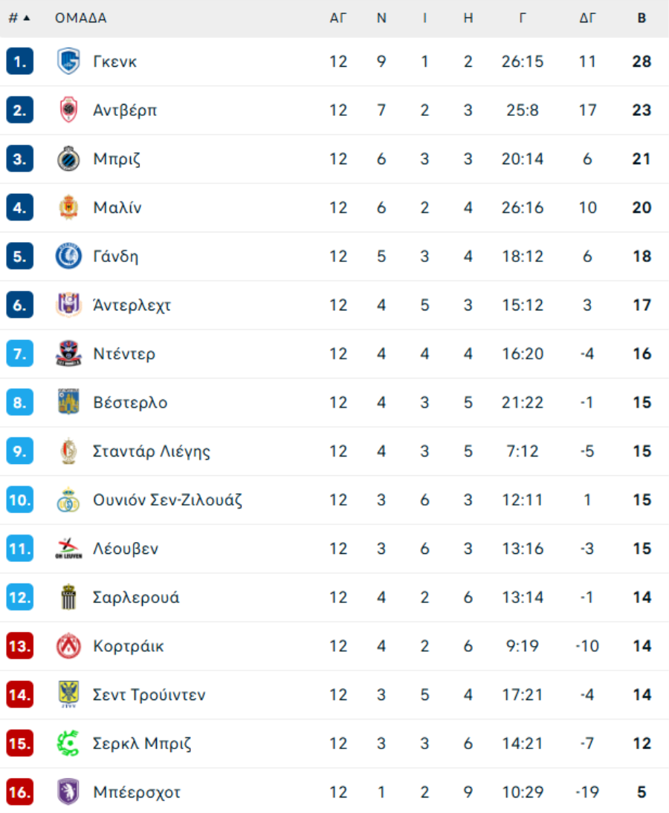Open the Σταντάρ Λιέγης team name link

tap(152, 451)
